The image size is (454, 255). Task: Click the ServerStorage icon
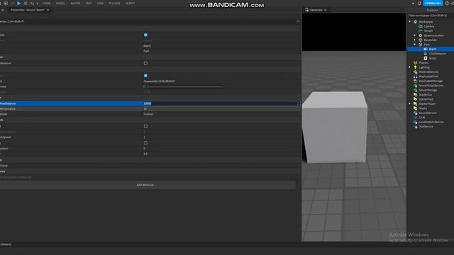(x=415, y=90)
